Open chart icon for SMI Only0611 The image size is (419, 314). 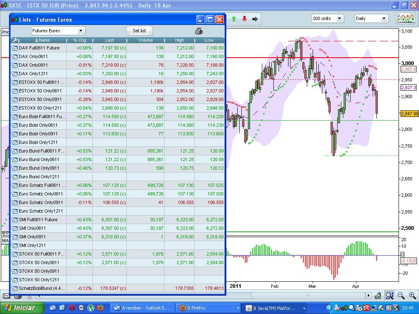14,228
